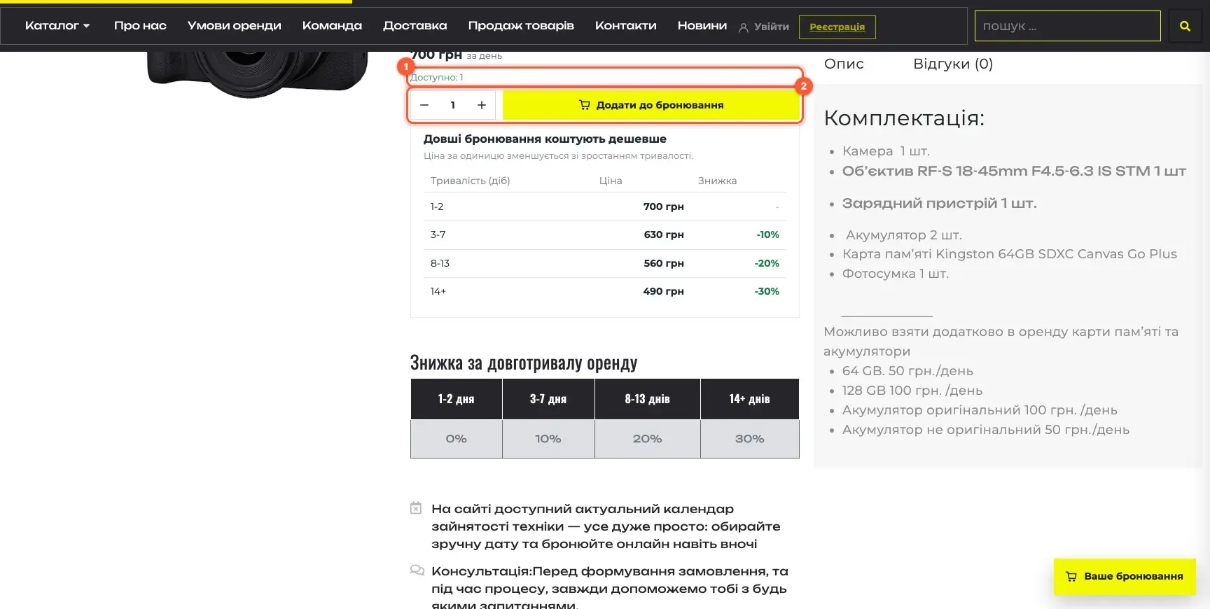This screenshot has width=1210, height=609.
Task: Click the chat bubbles consultation icon
Action: tap(417, 570)
